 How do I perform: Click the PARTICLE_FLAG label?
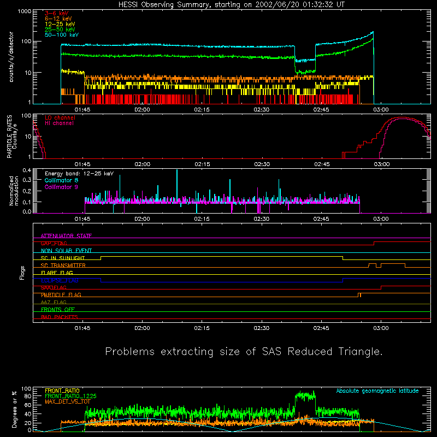click(x=61, y=295)
